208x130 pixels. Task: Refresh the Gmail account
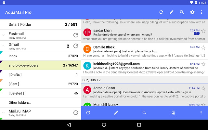76,46
